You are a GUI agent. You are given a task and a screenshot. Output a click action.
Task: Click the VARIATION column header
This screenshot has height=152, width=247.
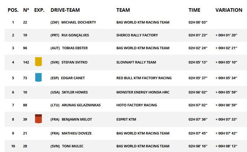229,10
